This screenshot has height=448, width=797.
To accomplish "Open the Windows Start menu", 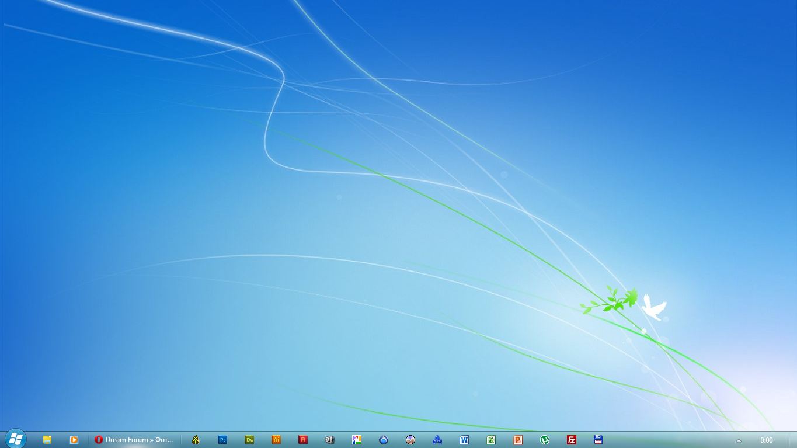I will [x=15, y=439].
